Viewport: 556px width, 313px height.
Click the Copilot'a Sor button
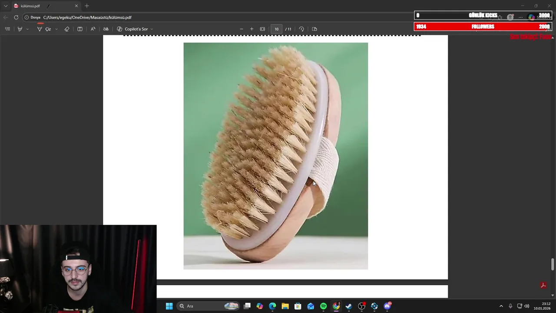point(132,29)
